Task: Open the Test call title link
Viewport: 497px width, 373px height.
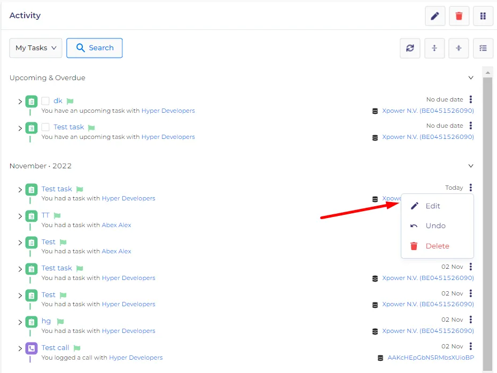Action: click(55, 348)
